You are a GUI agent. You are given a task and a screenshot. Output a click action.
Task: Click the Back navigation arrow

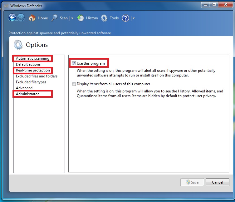(12, 18)
